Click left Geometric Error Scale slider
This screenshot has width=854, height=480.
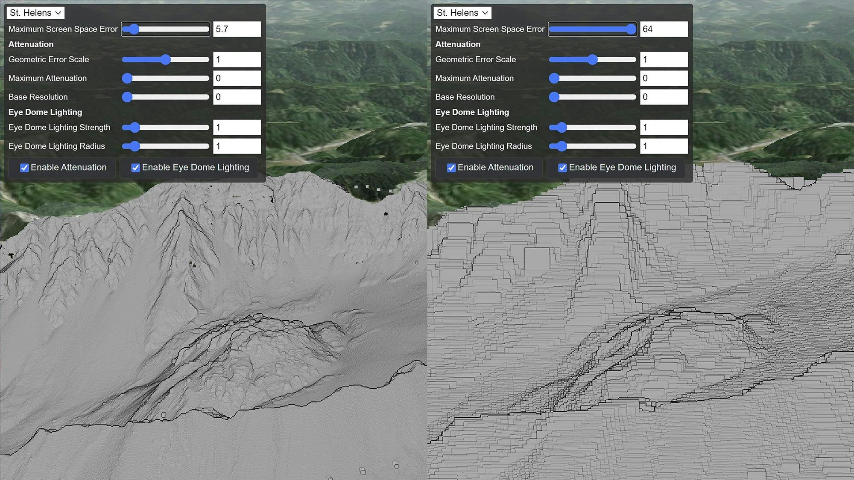point(166,60)
